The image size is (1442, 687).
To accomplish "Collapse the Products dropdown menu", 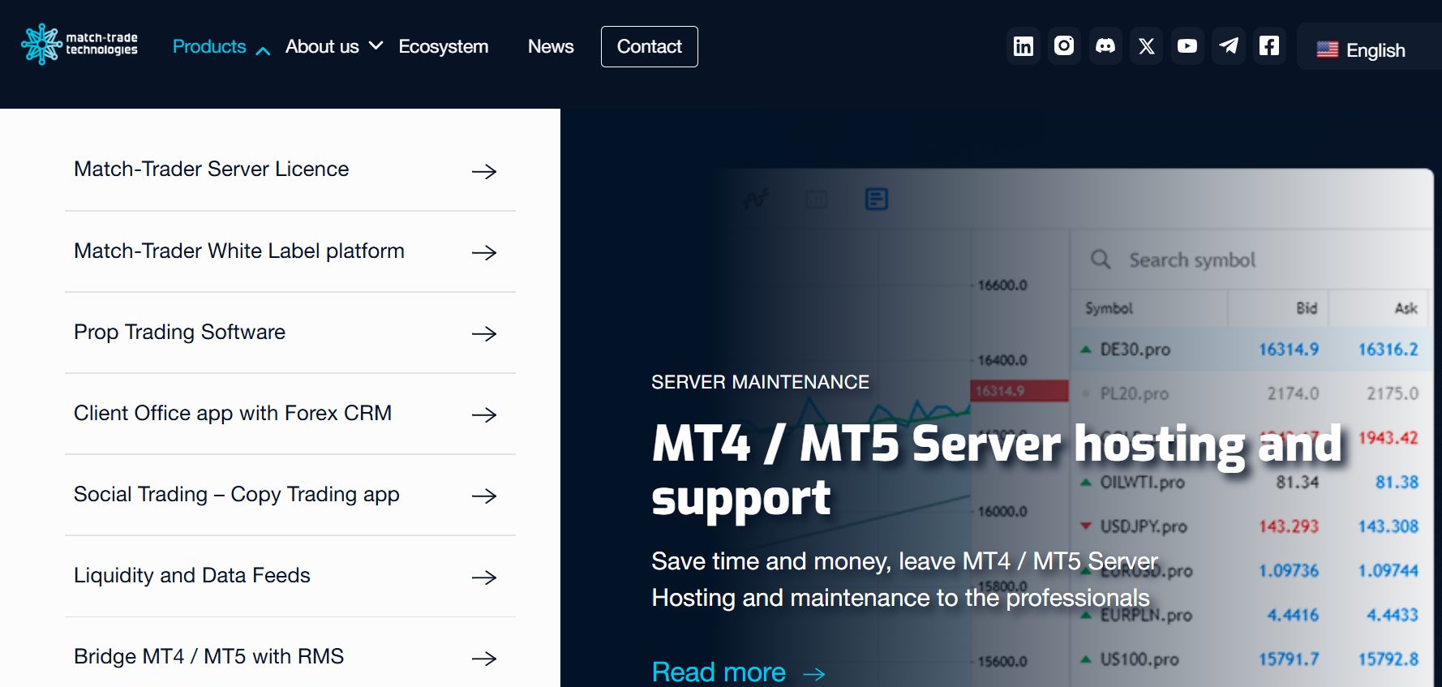I will [x=221, y=47].
